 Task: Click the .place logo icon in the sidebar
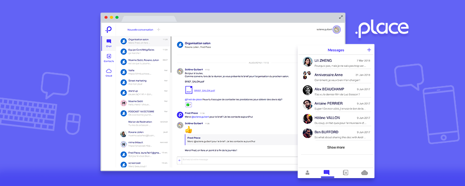[x=108, y=30]
